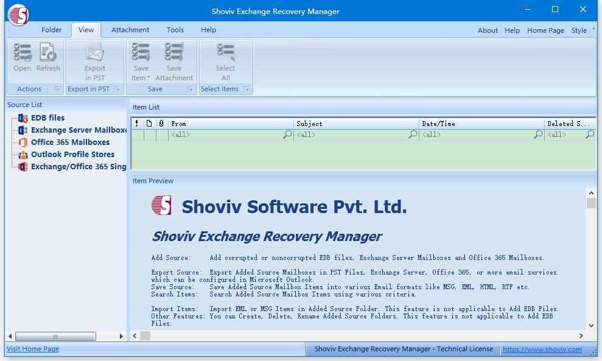The image size is (602, 361).
Task: Click Item Preview vertical scrollbar thumb
Action: (591, 203)
